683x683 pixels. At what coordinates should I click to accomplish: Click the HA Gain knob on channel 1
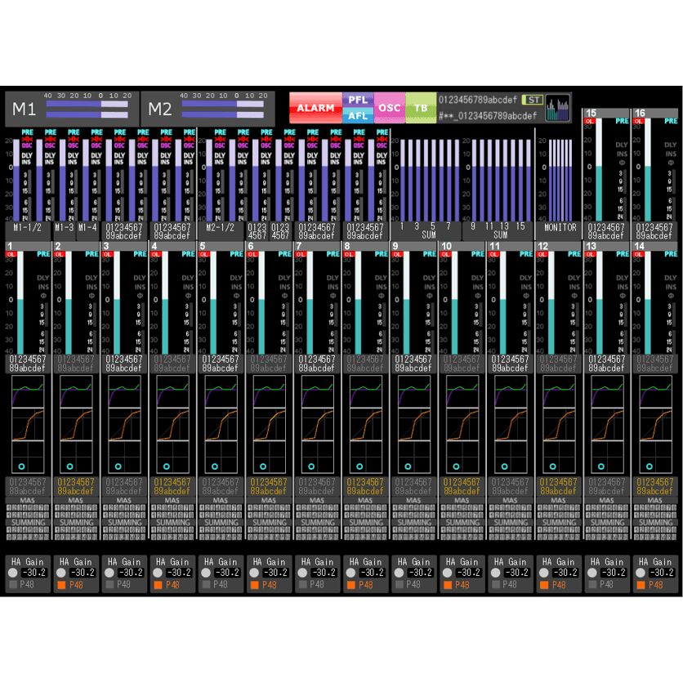click(x=12, y=574)
